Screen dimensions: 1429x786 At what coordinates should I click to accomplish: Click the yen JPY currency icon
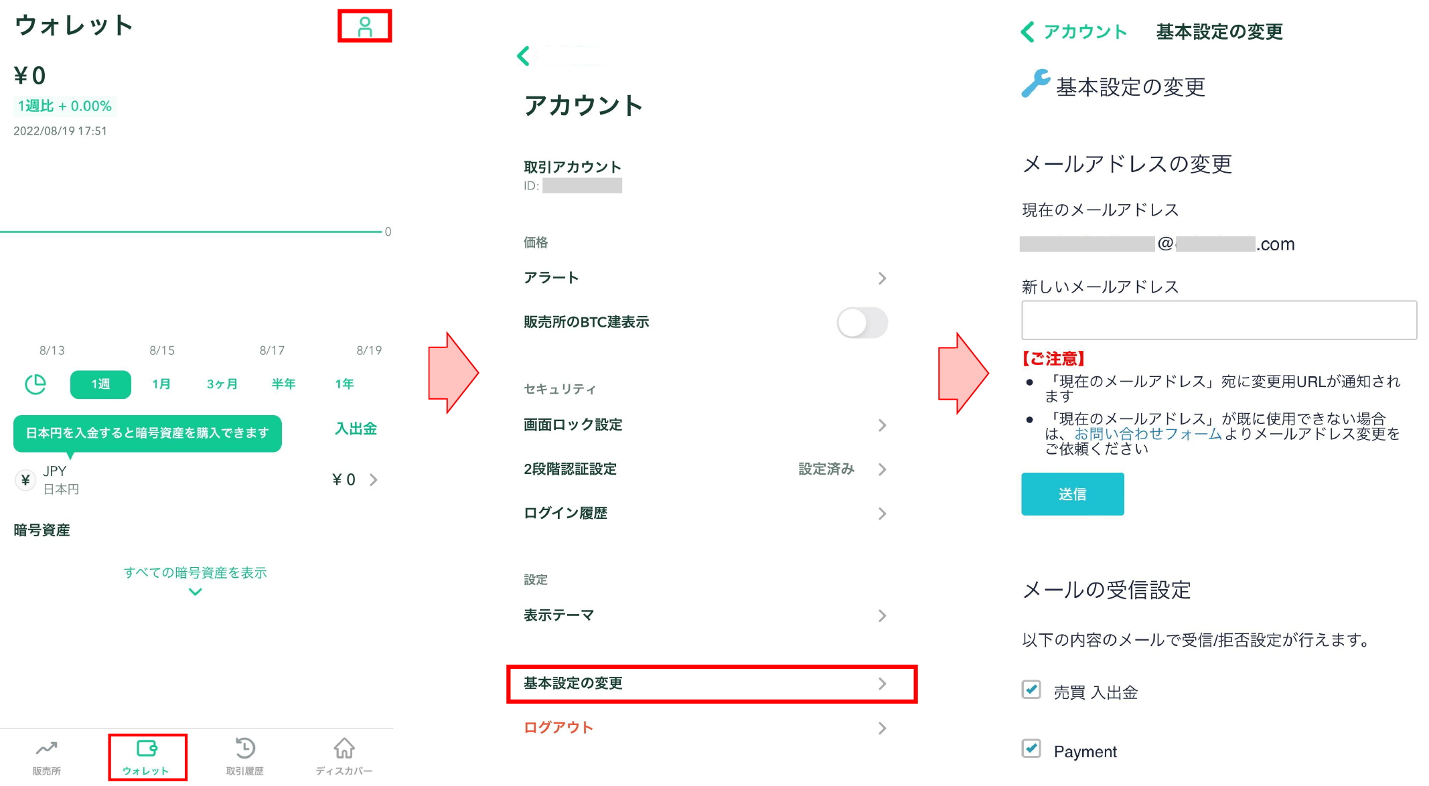pyautogui.click(x=25, y=480)
